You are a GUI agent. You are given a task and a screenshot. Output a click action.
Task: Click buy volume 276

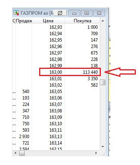point(94,47)
